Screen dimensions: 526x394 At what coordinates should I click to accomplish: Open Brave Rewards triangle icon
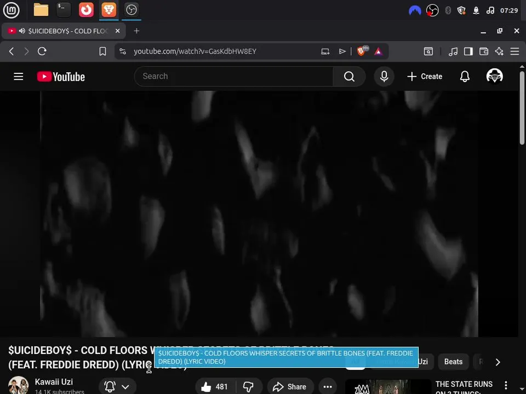click(379, 51)
